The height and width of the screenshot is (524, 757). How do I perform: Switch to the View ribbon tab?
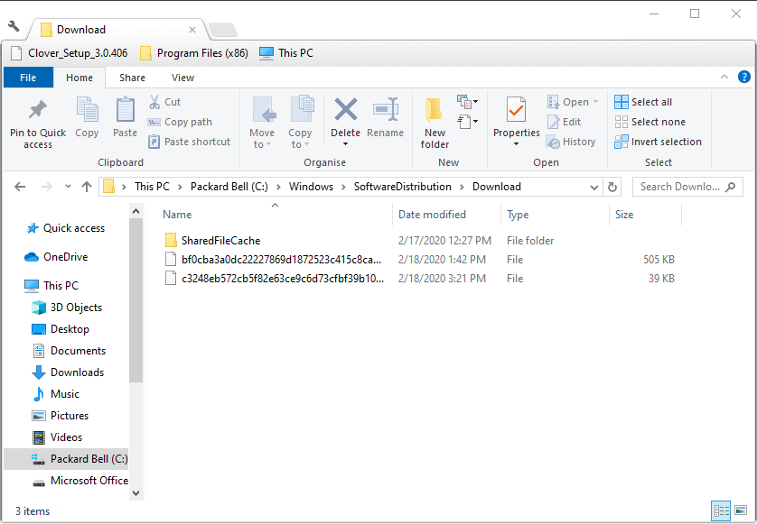click(x=183, y=78)
